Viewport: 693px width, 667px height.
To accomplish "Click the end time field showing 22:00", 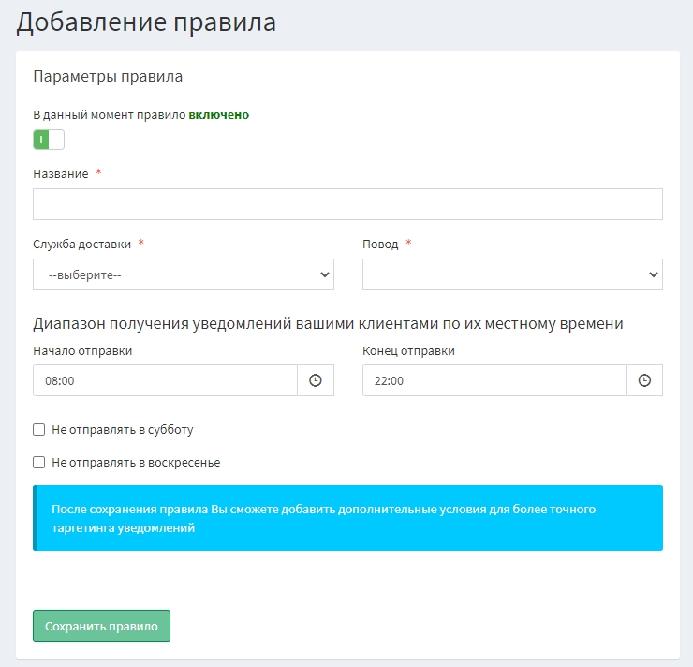I will tap(494, 380).
